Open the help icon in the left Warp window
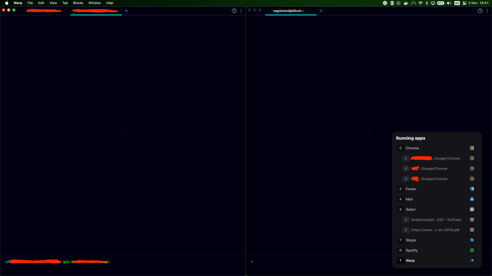Image resolution: width=492 pixels, height=276 pixels. [x=234, y=11]
